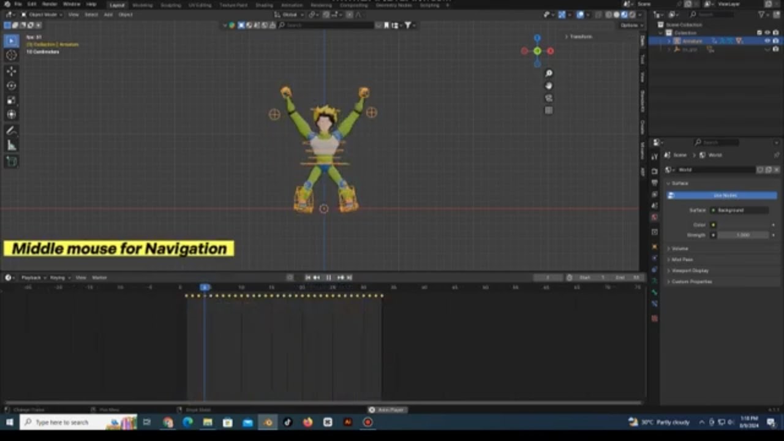Hide the Collection in the outliner viewport
The height and width of the screenshot is (441, 784).
767,32
